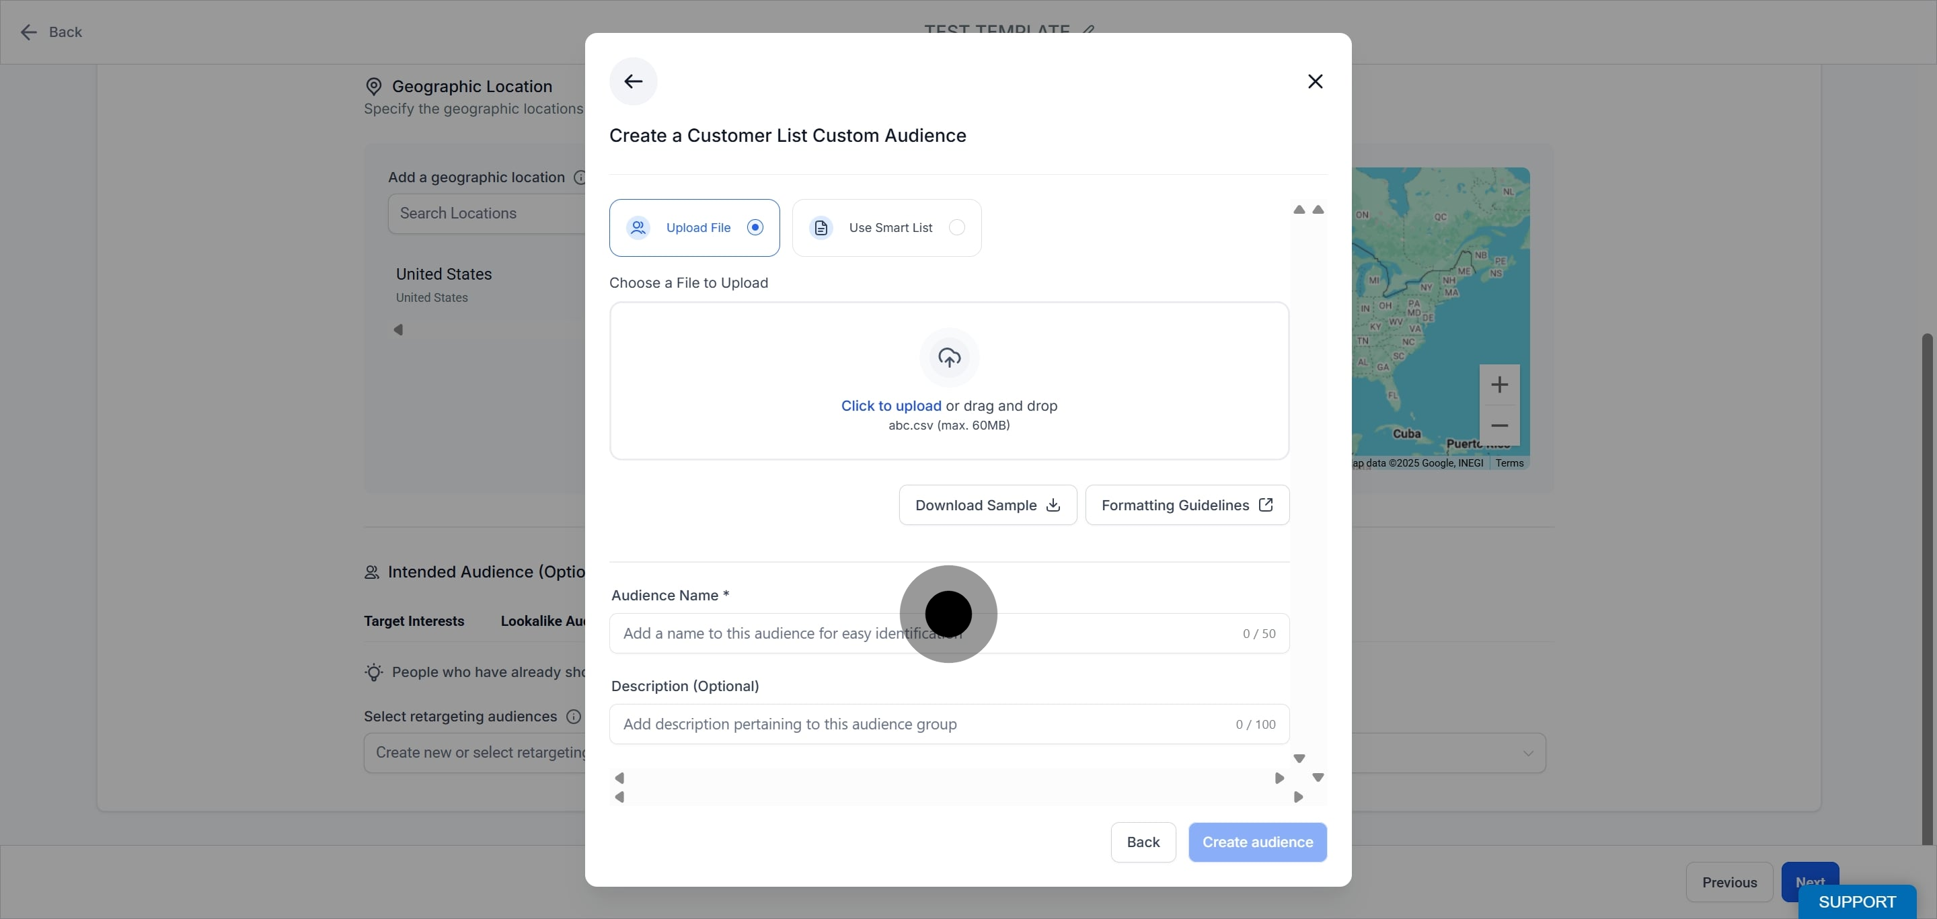Click the Back text at top left
1937x919 pixels.
pos(65,32)
